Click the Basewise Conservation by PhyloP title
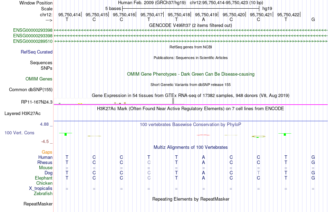328x212 pixels. tap(191, 125)
